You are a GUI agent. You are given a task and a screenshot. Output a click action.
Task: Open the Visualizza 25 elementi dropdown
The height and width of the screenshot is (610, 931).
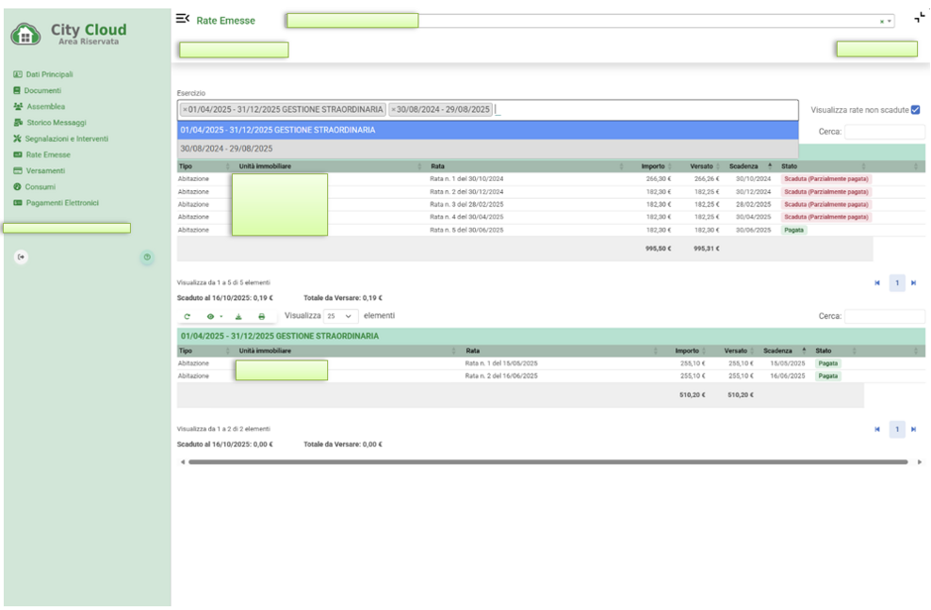340,316
